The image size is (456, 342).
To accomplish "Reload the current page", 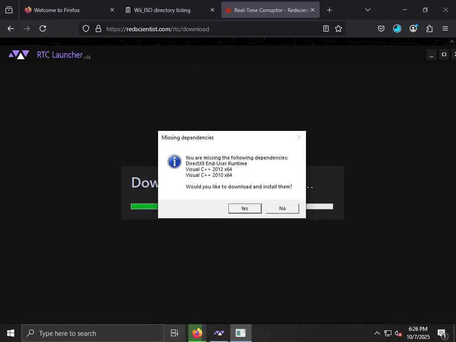I will tap(43, 28).
